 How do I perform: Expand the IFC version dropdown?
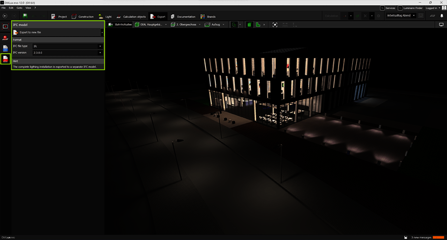tap(68, 53)
